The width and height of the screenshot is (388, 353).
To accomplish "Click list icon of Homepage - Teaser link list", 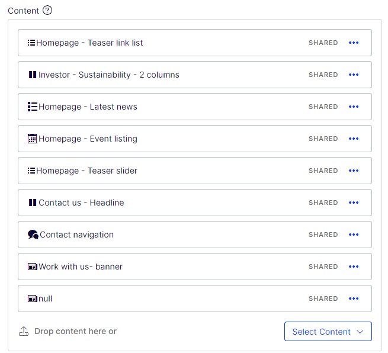I will (31, 43).
